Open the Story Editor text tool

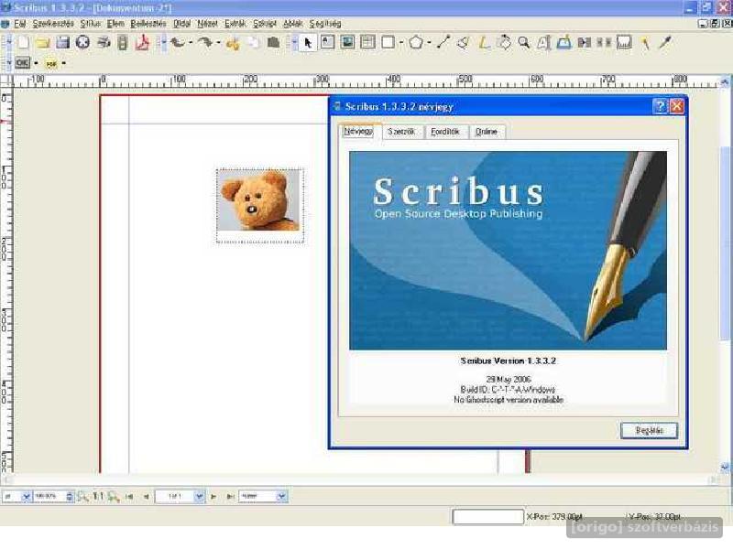(563, 42)
